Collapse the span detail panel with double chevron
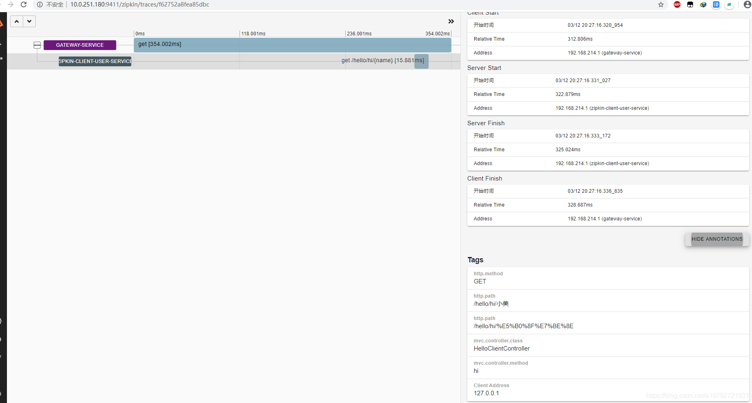752x403 pixels. (451, 21)
